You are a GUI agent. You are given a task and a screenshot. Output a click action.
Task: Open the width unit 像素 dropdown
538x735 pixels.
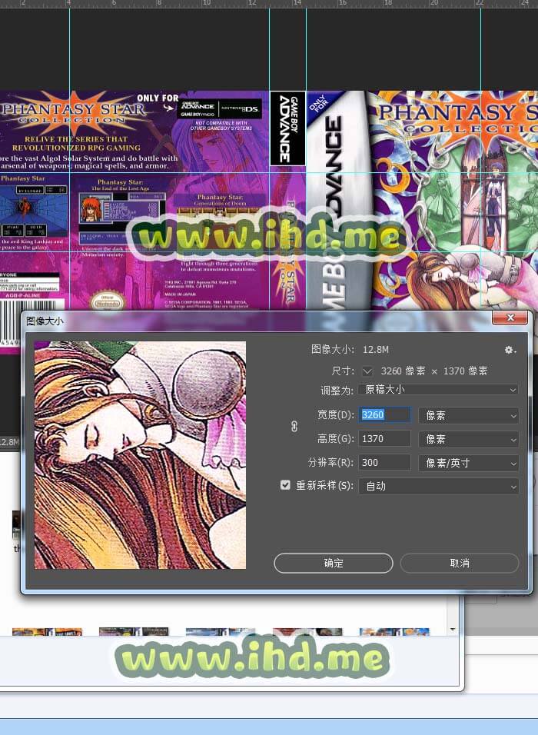pyautogui.click(x=469, y=415)
